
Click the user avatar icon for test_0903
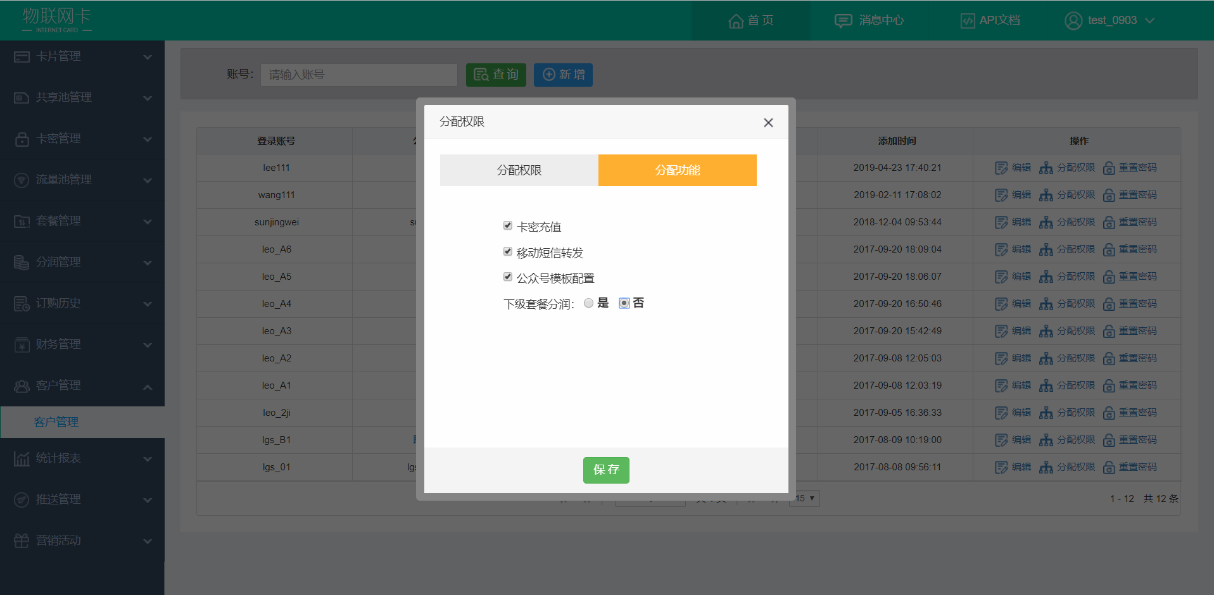click(x=1073, y=21)
